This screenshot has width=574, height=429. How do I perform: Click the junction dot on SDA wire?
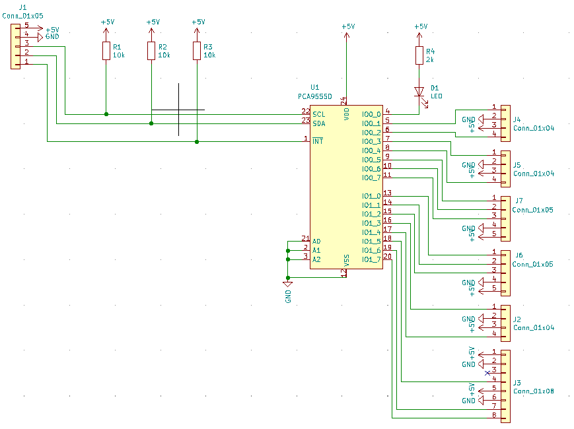pyautogui.click(x=151, y=123)
